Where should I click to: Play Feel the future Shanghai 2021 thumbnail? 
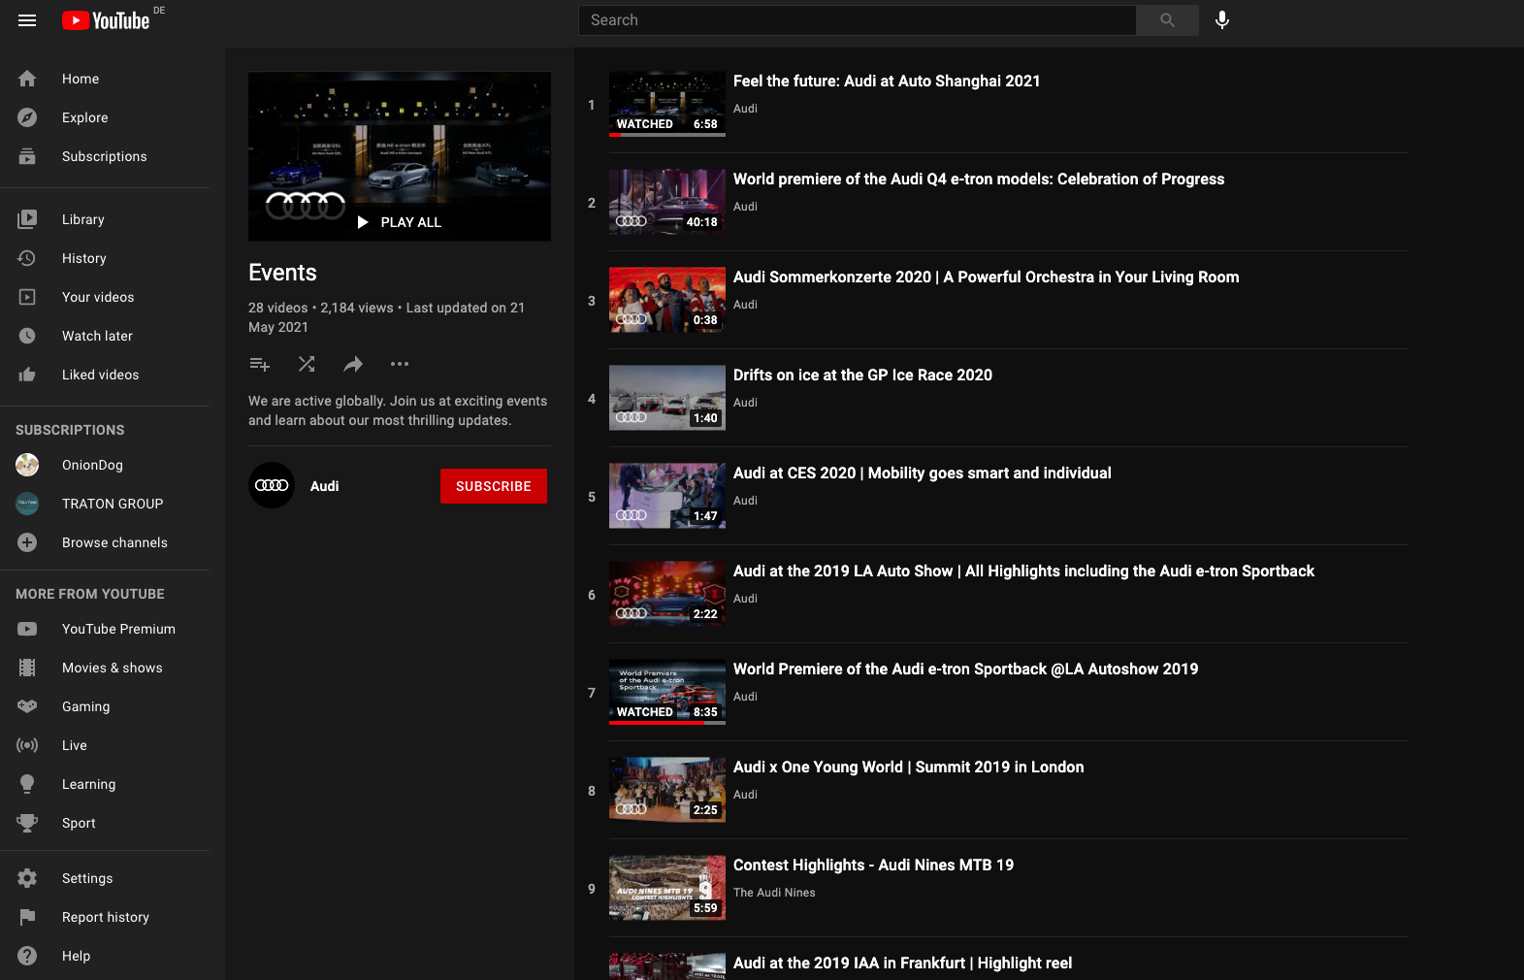[667, 104]
